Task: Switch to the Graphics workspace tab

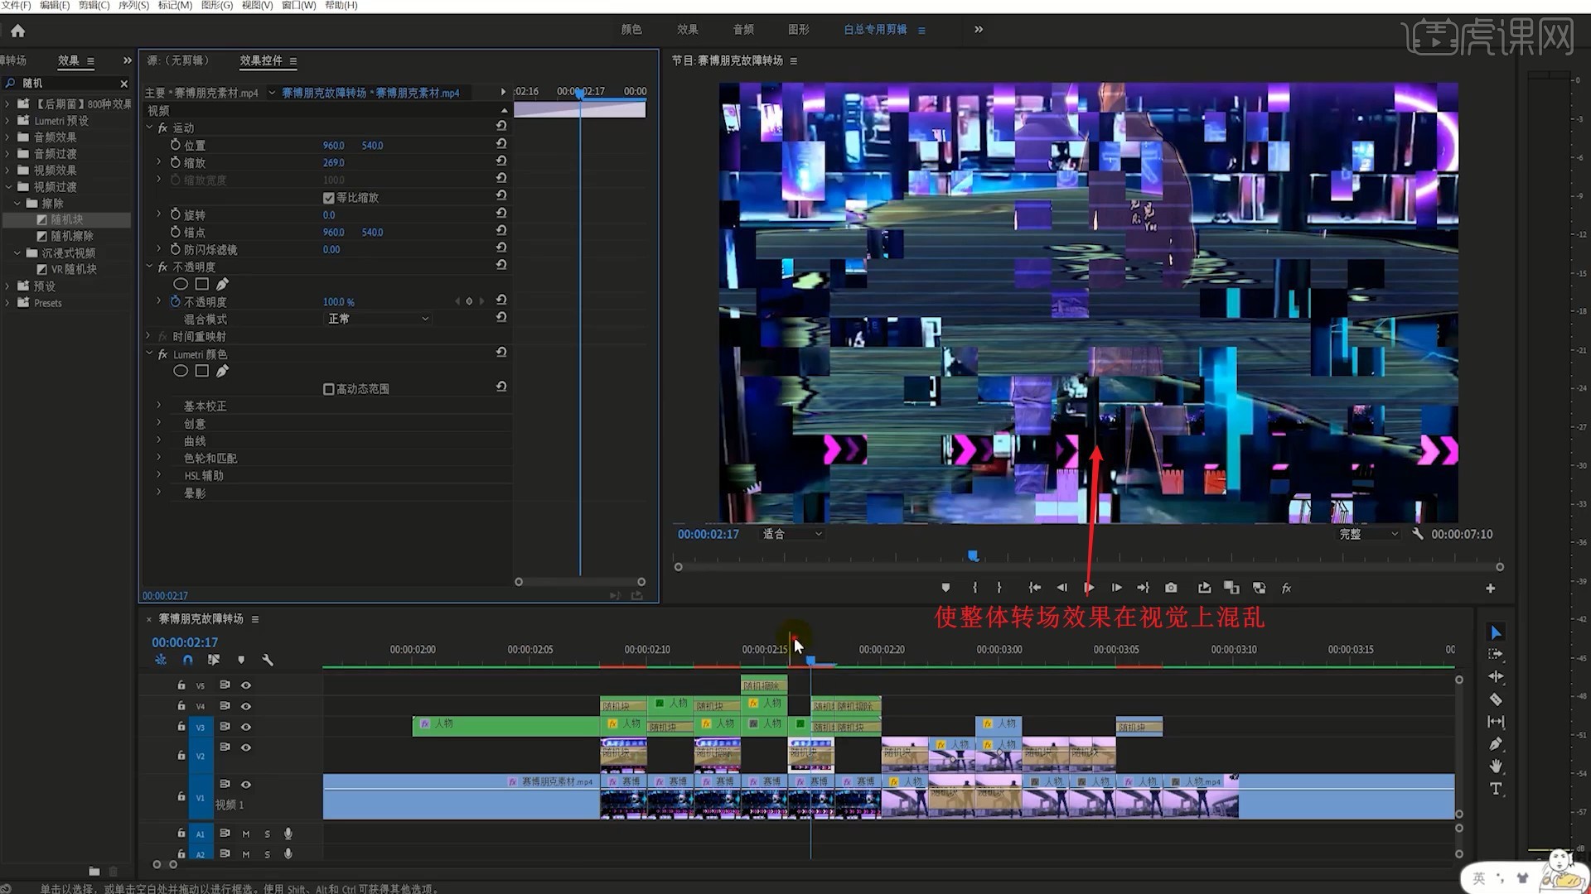Action: pyautogui.click(x=799, y=29)
